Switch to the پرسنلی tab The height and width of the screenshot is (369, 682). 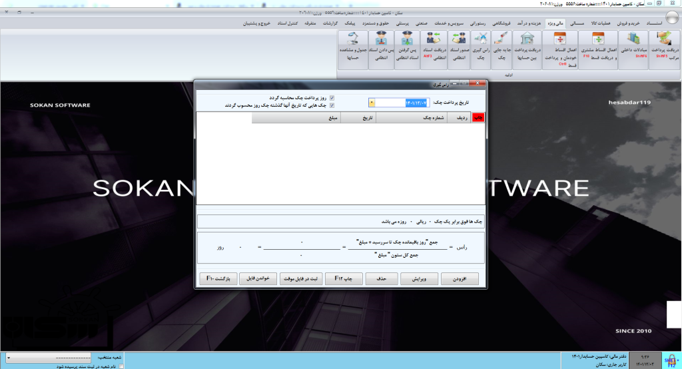coord(402,23)
